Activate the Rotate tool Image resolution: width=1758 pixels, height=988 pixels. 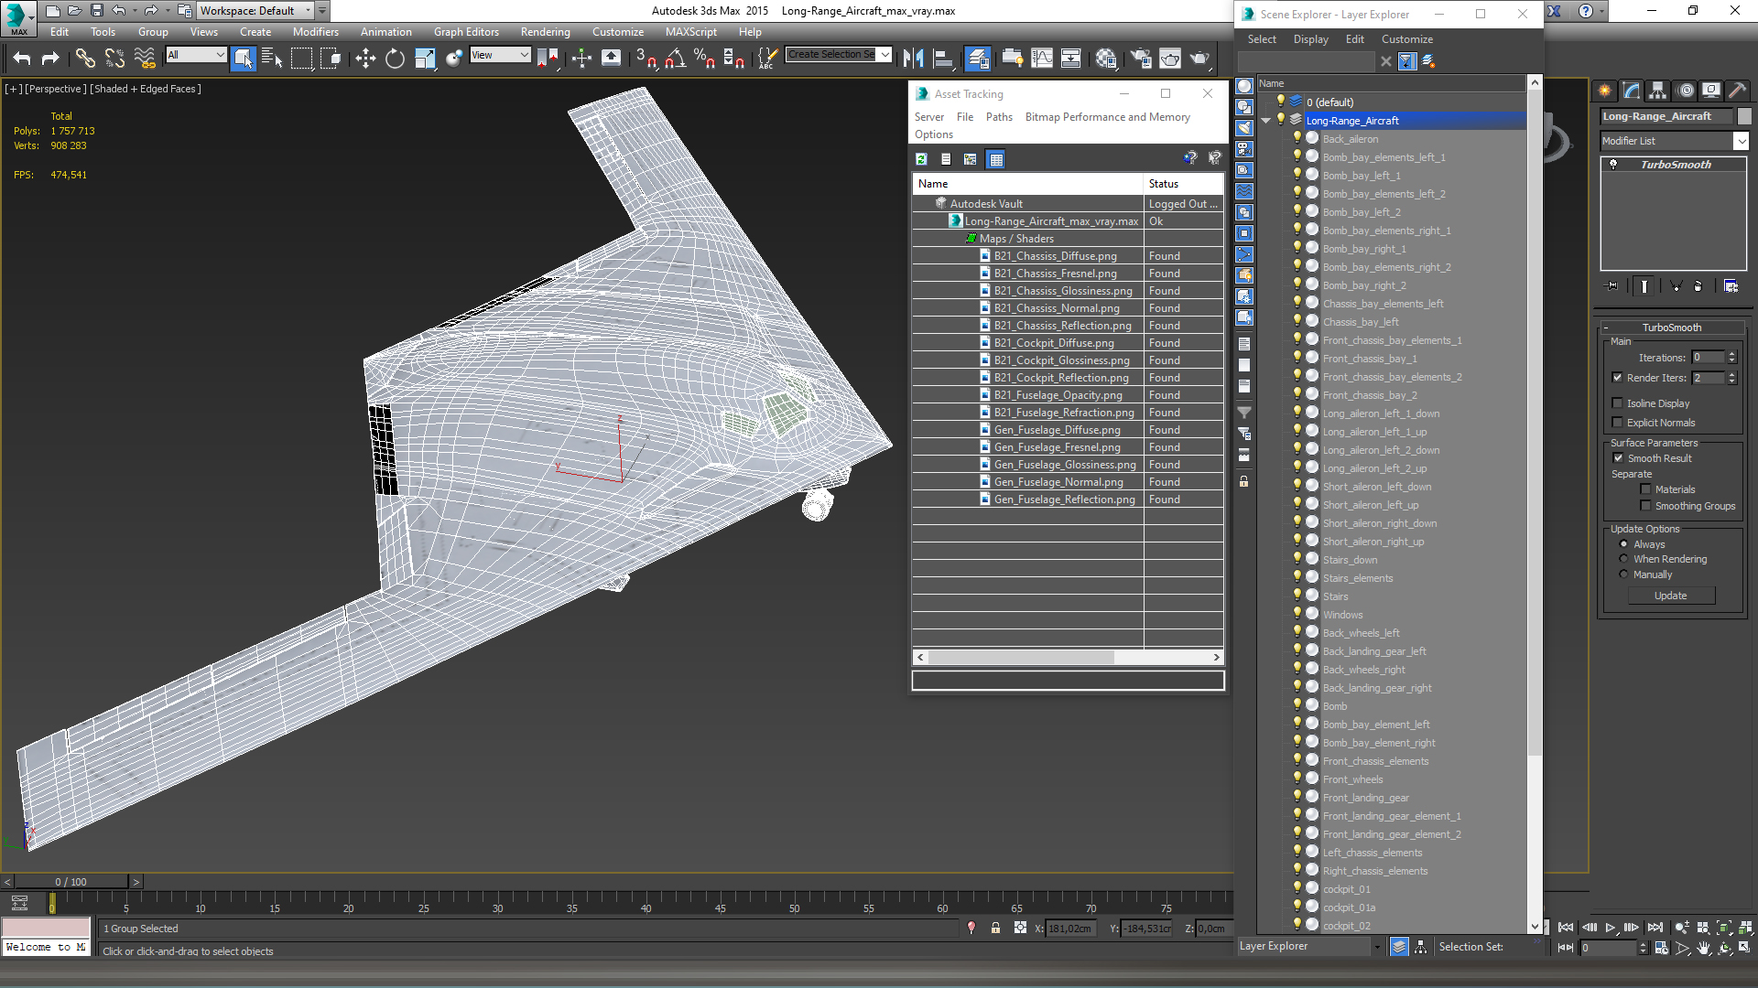coord(395,59)
